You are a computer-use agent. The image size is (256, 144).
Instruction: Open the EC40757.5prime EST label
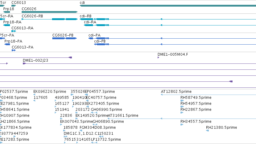[x=101, y=98]
